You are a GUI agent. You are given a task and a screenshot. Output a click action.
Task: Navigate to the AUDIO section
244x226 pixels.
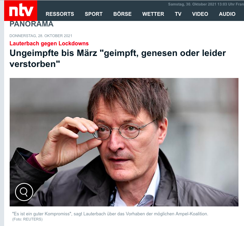tap(227, 14)
